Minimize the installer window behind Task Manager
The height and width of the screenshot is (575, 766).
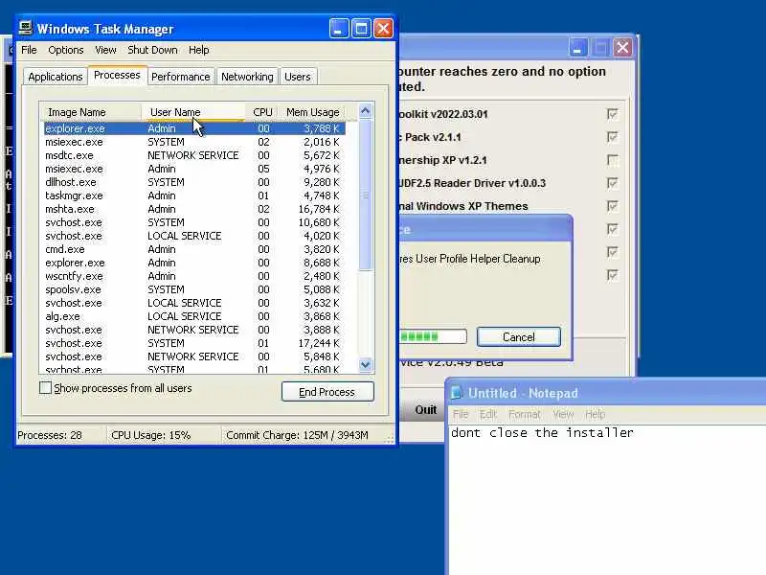pos(578,47)
